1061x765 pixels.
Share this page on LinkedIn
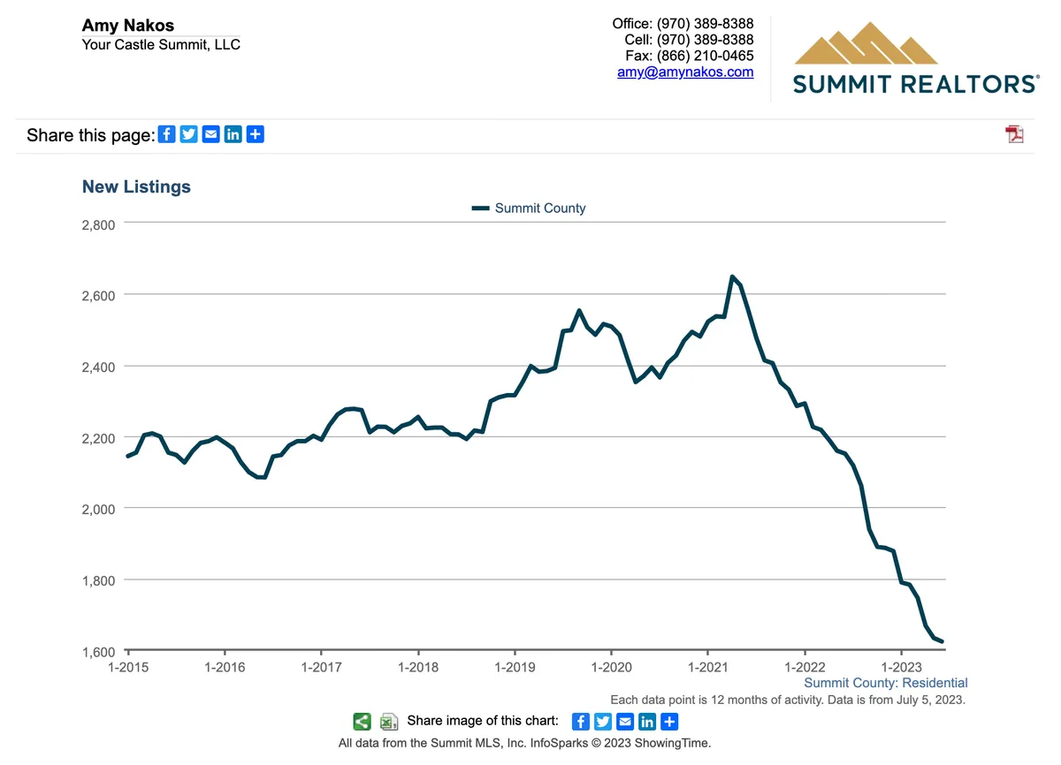pos(233,134)
